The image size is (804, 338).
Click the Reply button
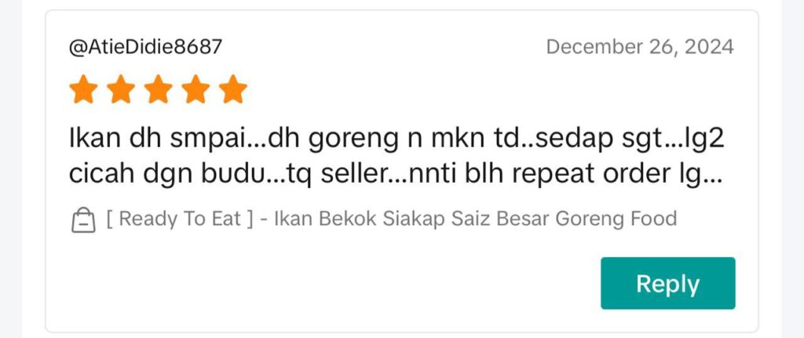tap(667, 283)
